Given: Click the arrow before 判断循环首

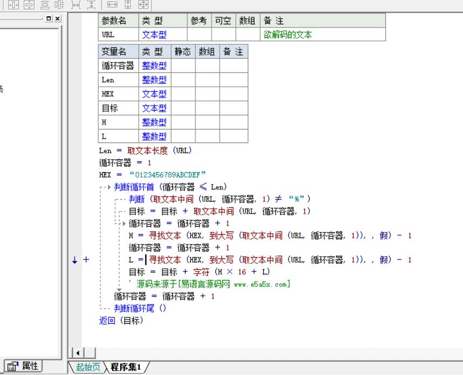Looking at the screenshot, I should coord(109,187).
